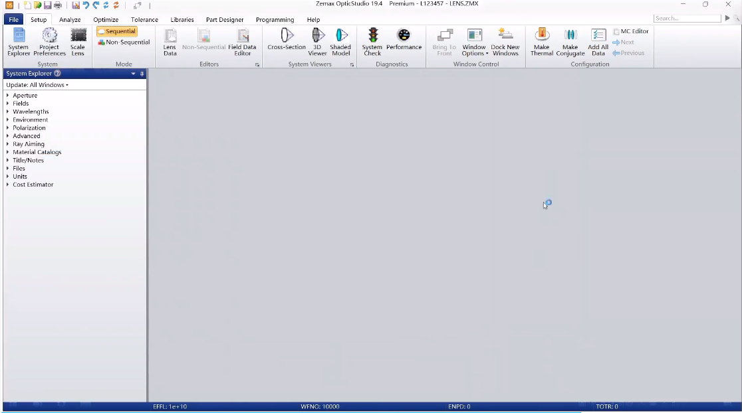
Task: Open the 3D Viewer
Action: (318, 42)
